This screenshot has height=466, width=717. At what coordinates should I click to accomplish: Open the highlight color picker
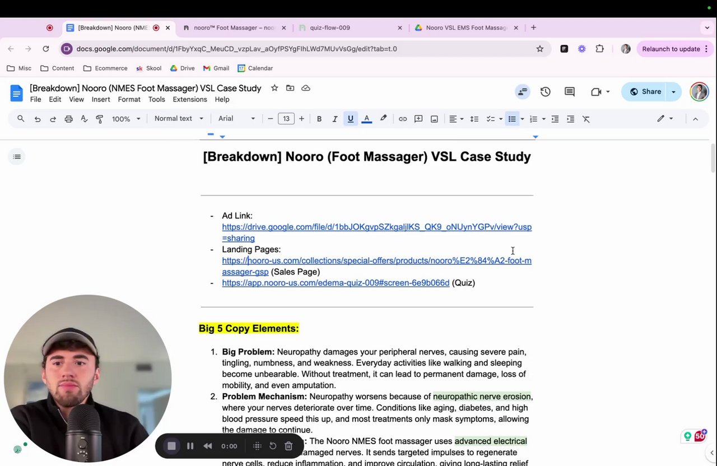click(x=383, y=119)
